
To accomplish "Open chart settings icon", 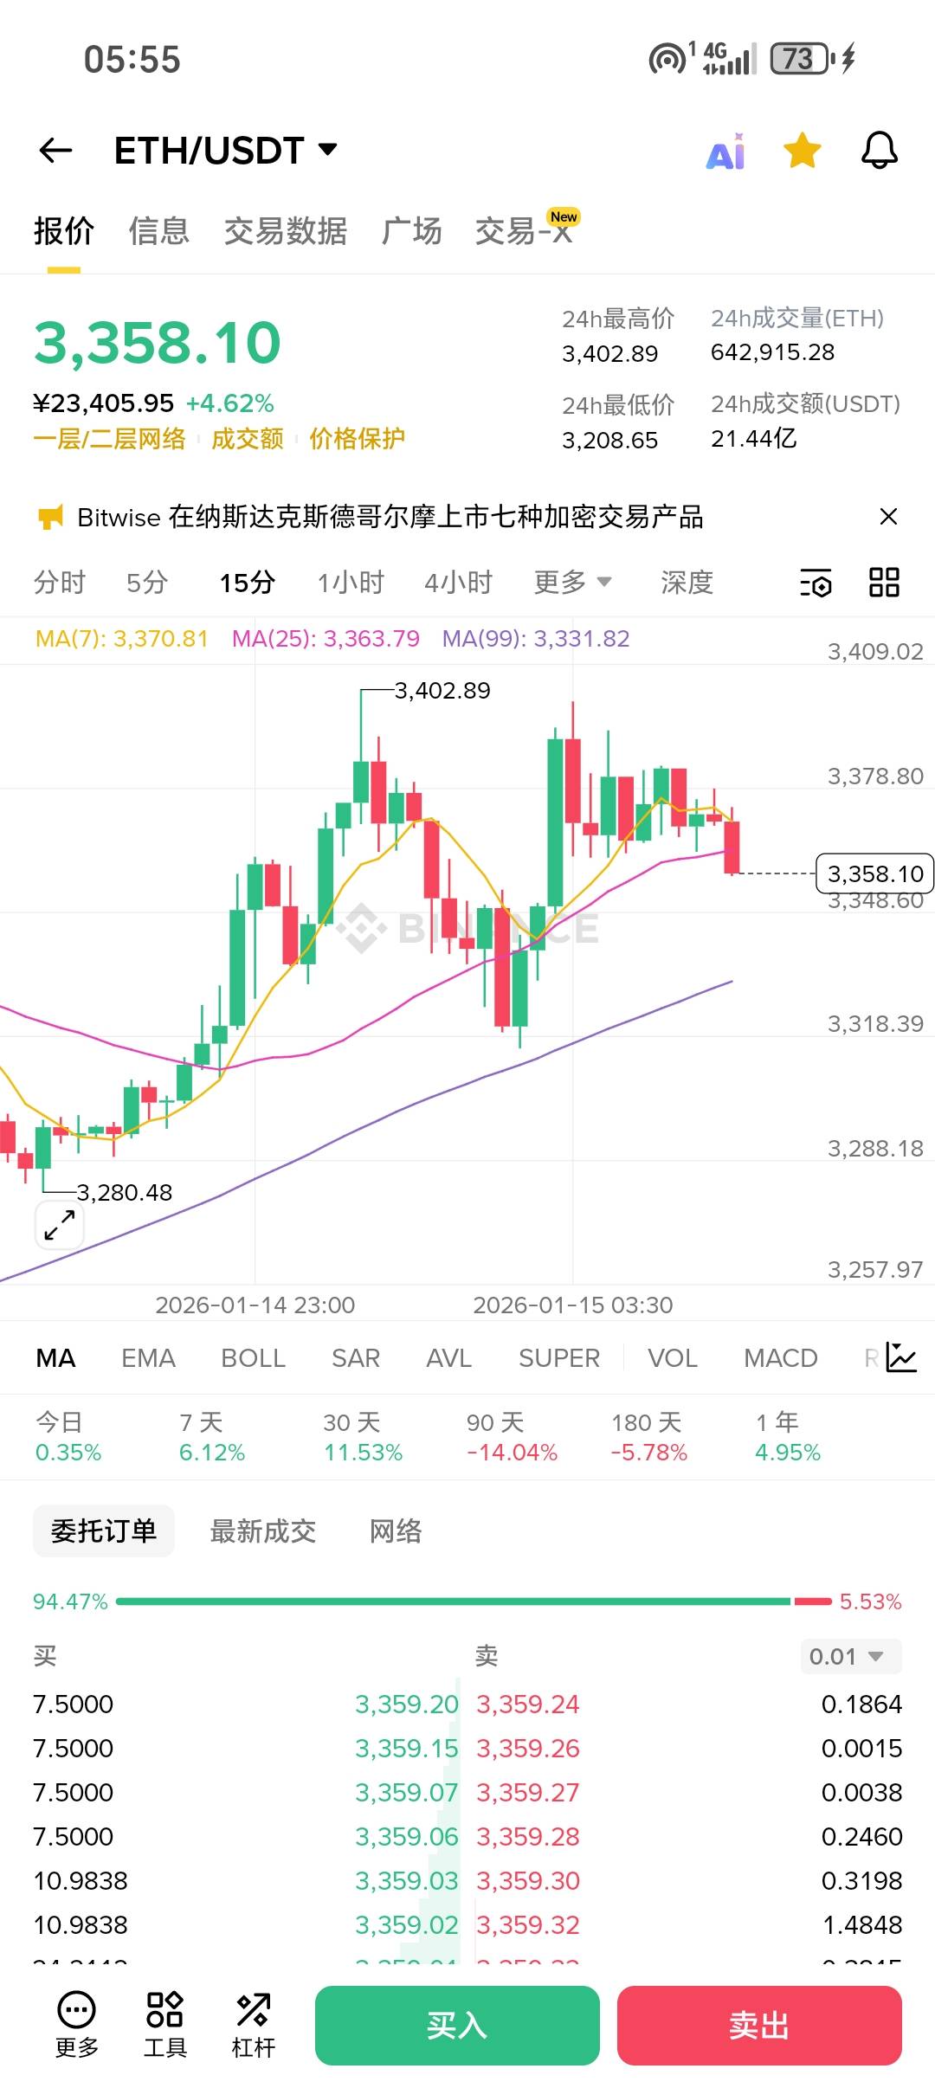I will (815, 583).
